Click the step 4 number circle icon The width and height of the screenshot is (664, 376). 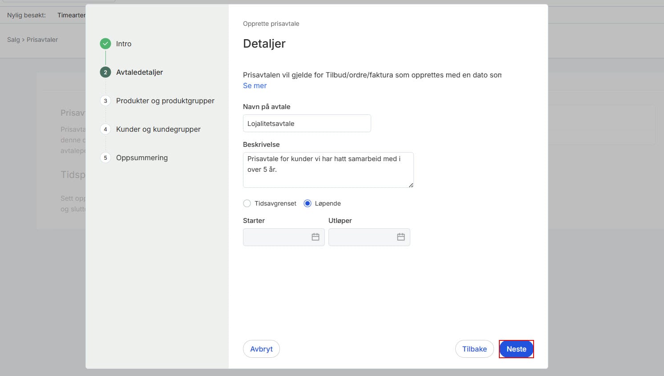105,129
